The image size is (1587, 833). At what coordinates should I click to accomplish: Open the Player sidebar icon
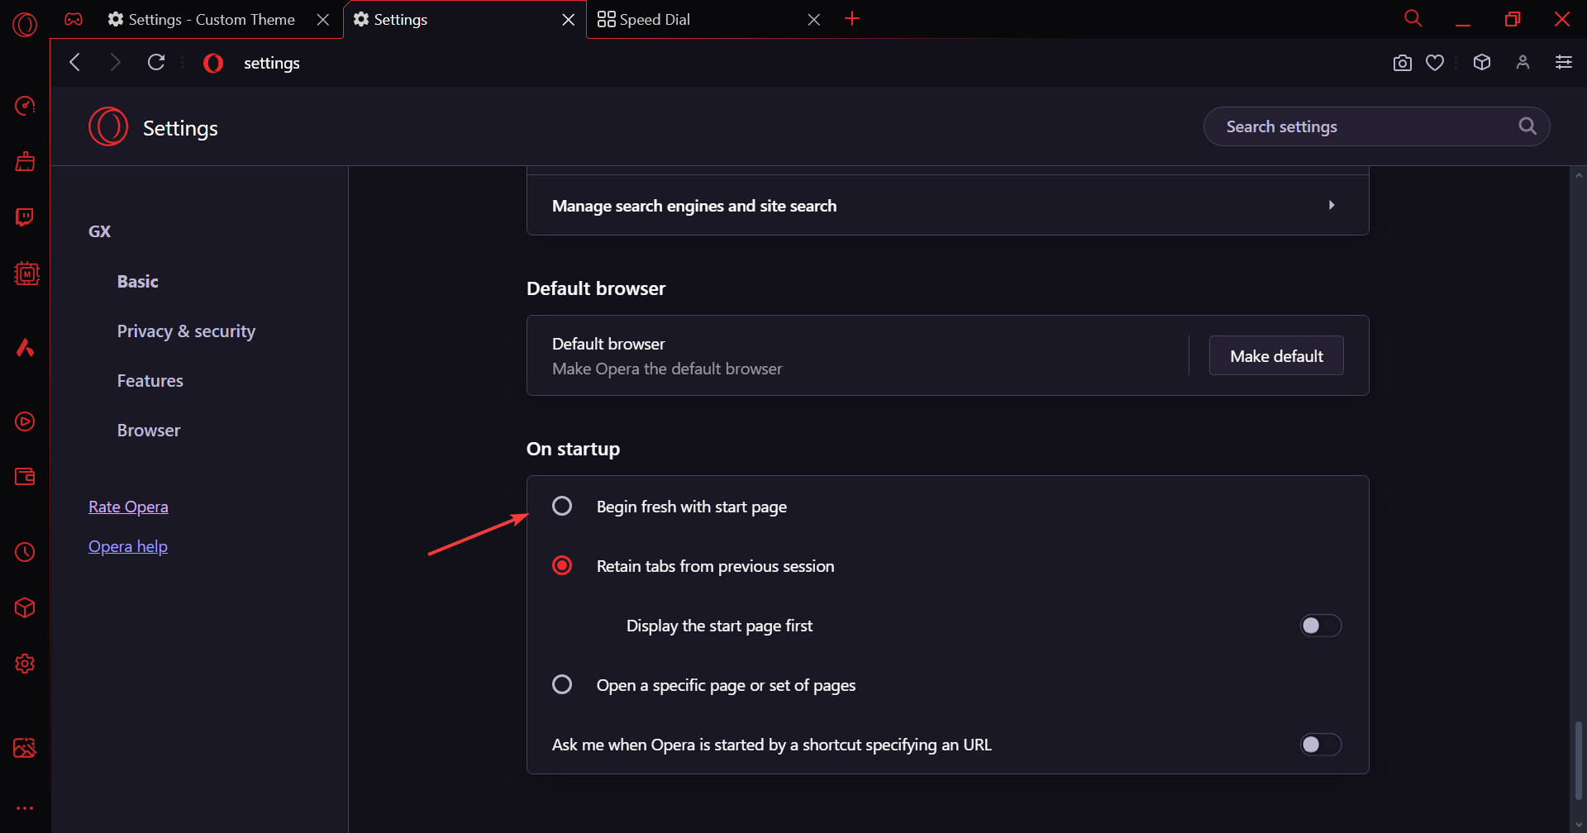click(x=25, y=421)
